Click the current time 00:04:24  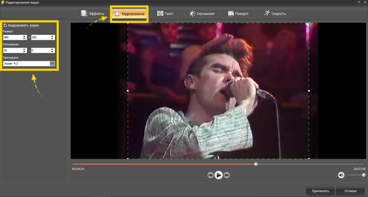tap(78, 169)
